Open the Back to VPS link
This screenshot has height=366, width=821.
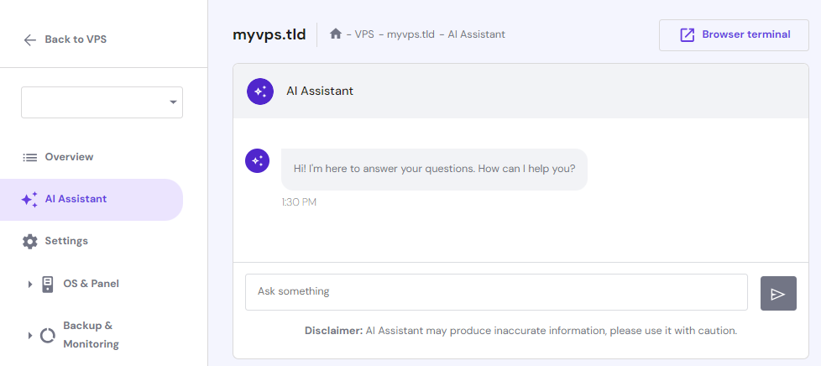[75, 39]
